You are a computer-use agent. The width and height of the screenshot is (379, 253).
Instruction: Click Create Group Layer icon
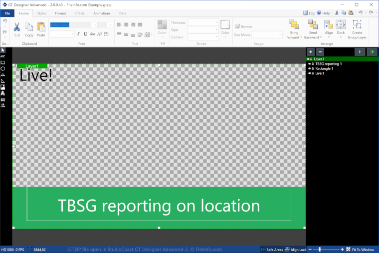click(357, 24)
